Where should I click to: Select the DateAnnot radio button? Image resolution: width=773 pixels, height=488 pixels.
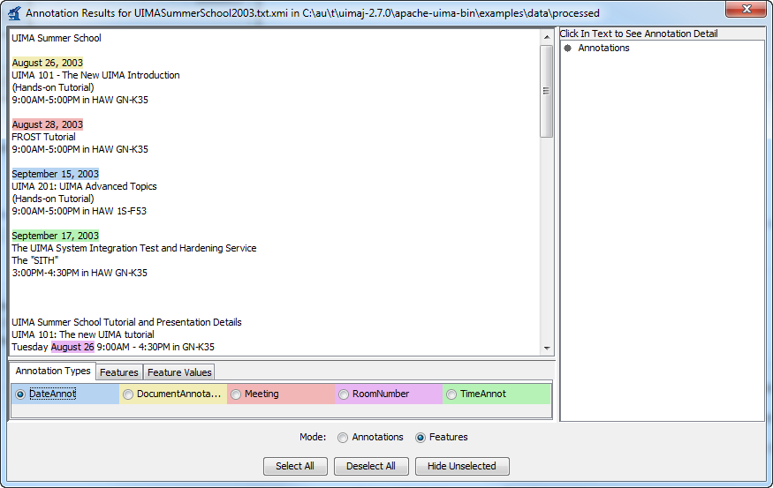[20, 394]
